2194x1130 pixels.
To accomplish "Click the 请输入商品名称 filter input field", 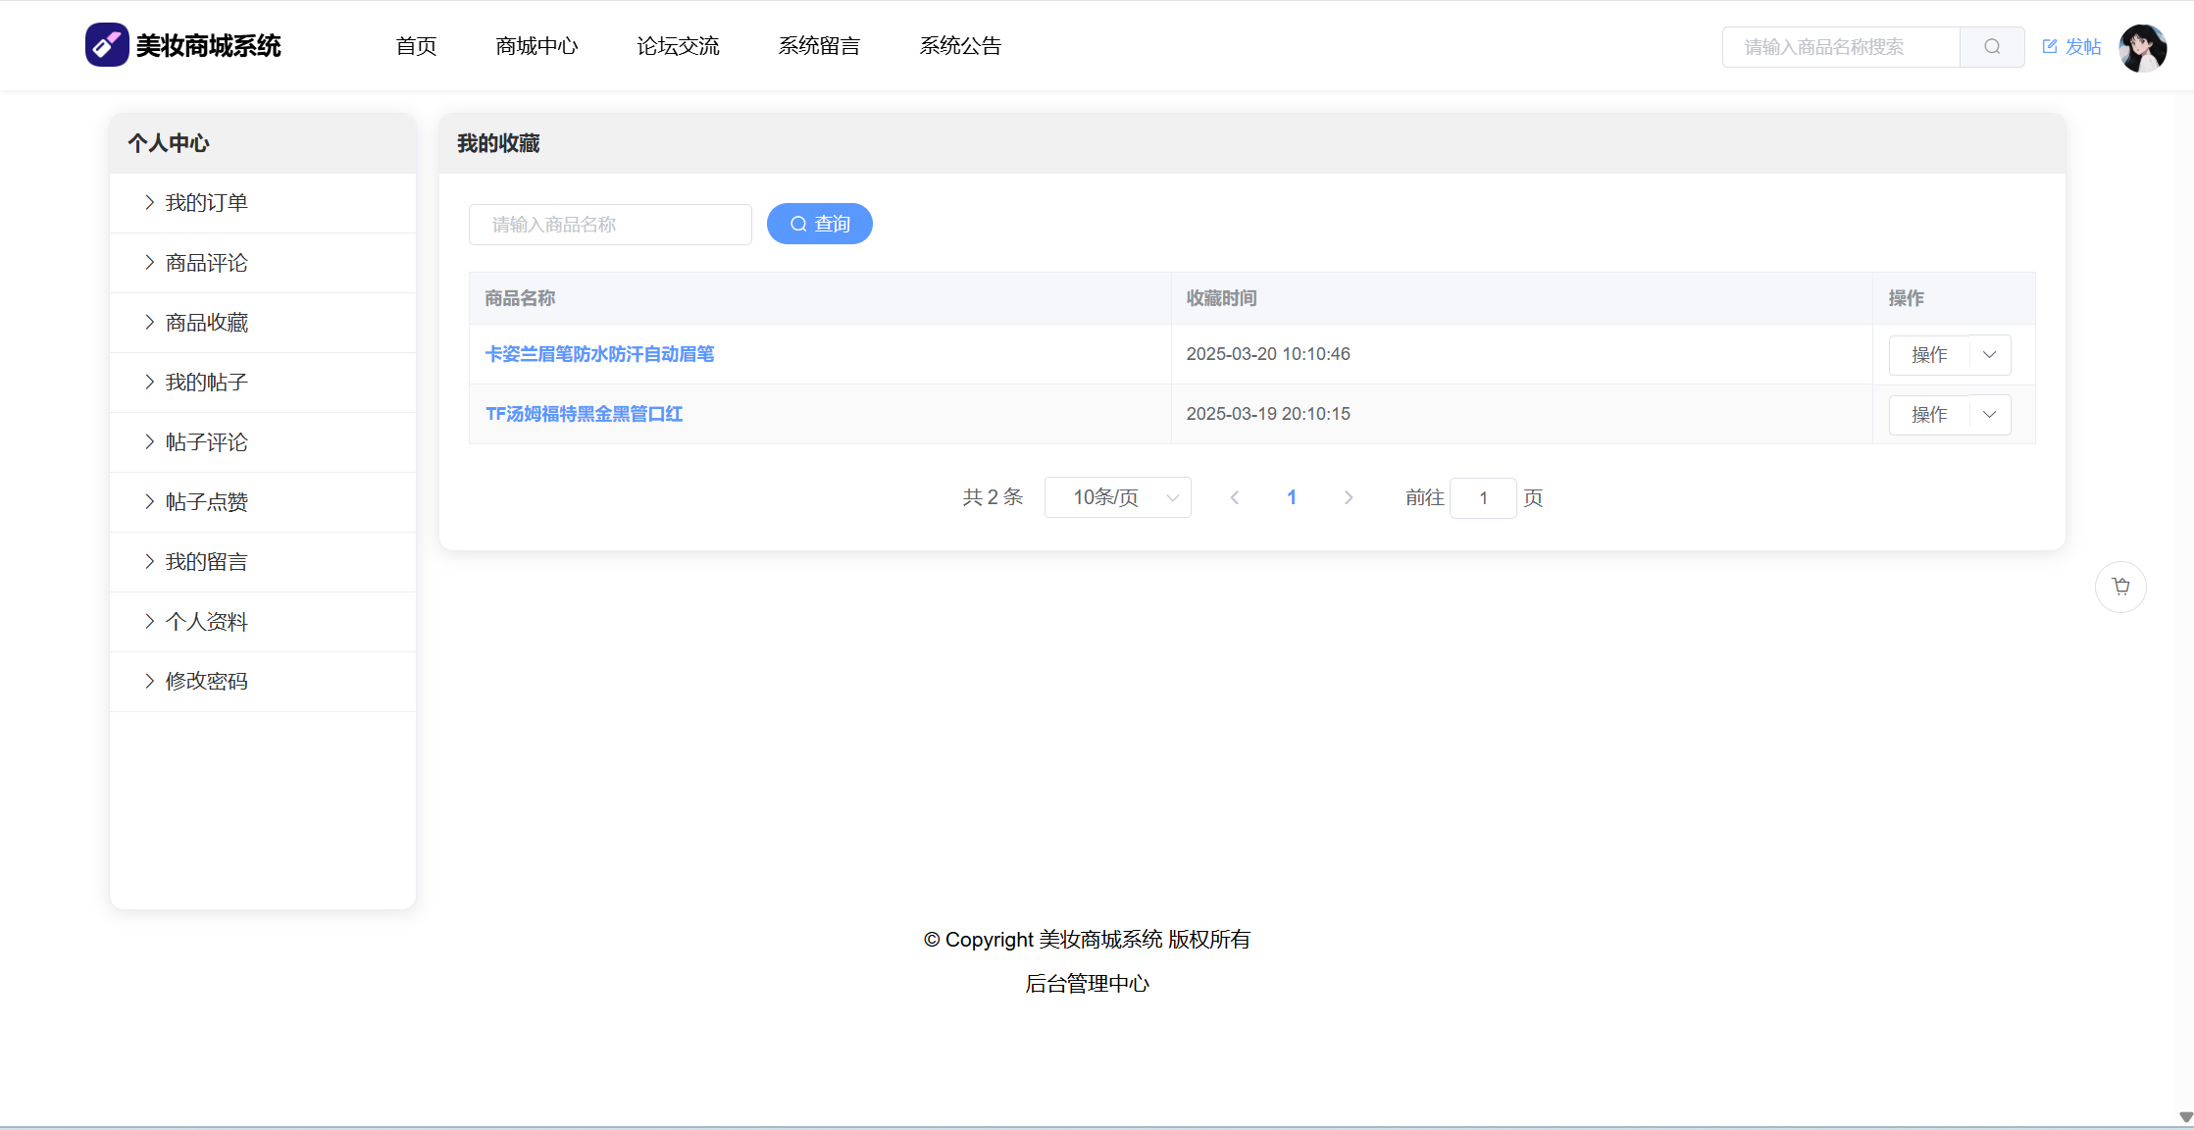I will [x=610, y=225].
